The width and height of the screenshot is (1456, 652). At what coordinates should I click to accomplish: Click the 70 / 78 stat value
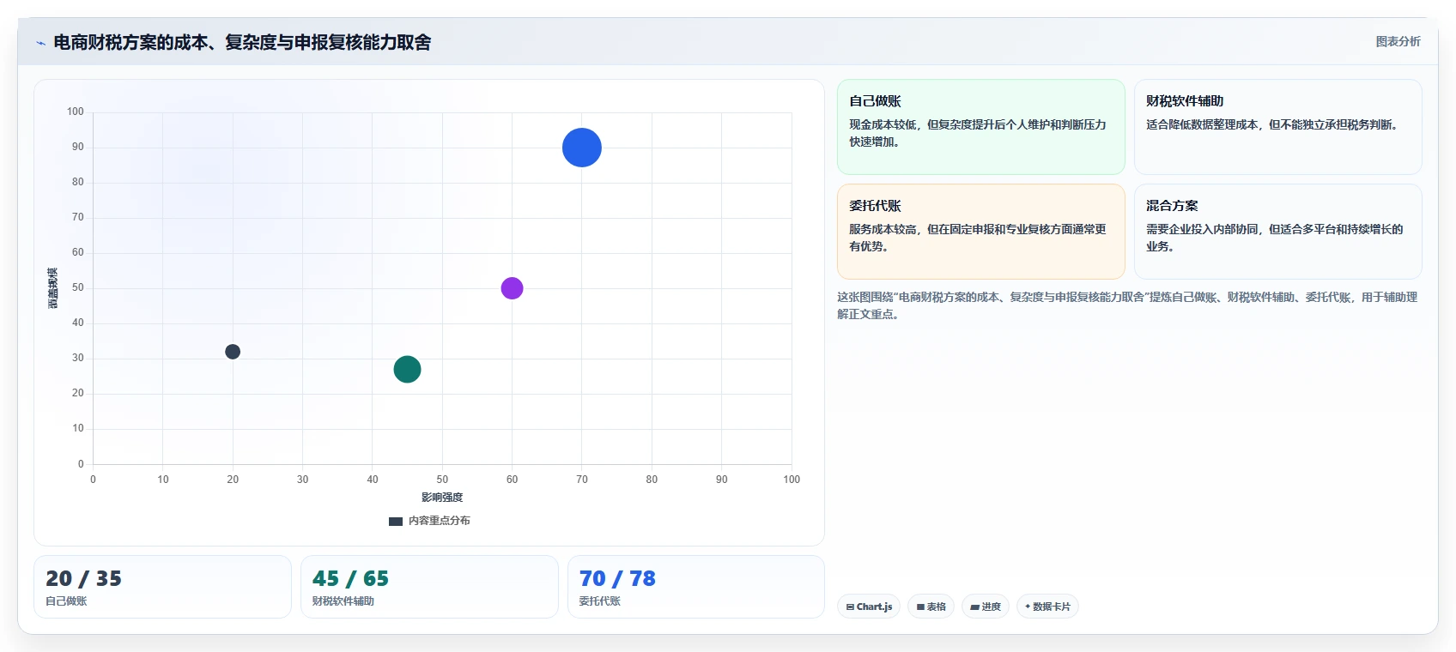click(617, 579)
